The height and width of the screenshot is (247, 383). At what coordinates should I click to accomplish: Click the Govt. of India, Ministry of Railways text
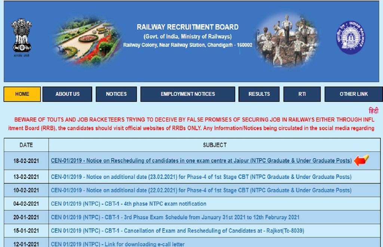(188, 37)
